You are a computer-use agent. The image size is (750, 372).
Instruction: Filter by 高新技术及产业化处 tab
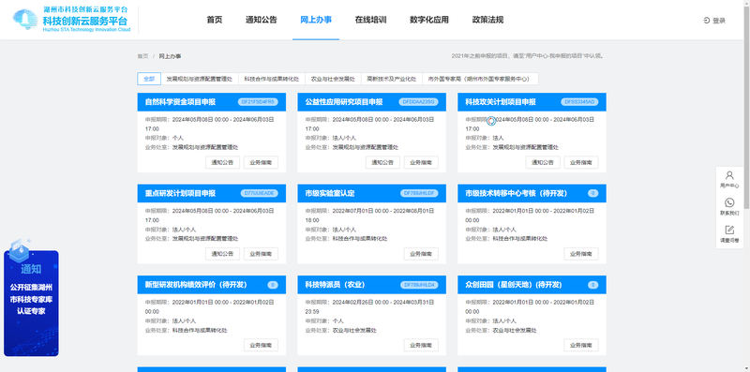[392, 79]
